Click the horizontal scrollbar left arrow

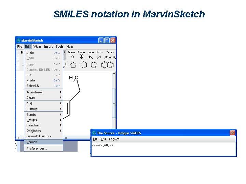[18, 138]
